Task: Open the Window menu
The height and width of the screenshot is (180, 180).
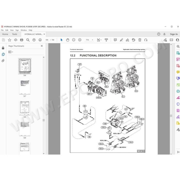Action: coord(24,30)
